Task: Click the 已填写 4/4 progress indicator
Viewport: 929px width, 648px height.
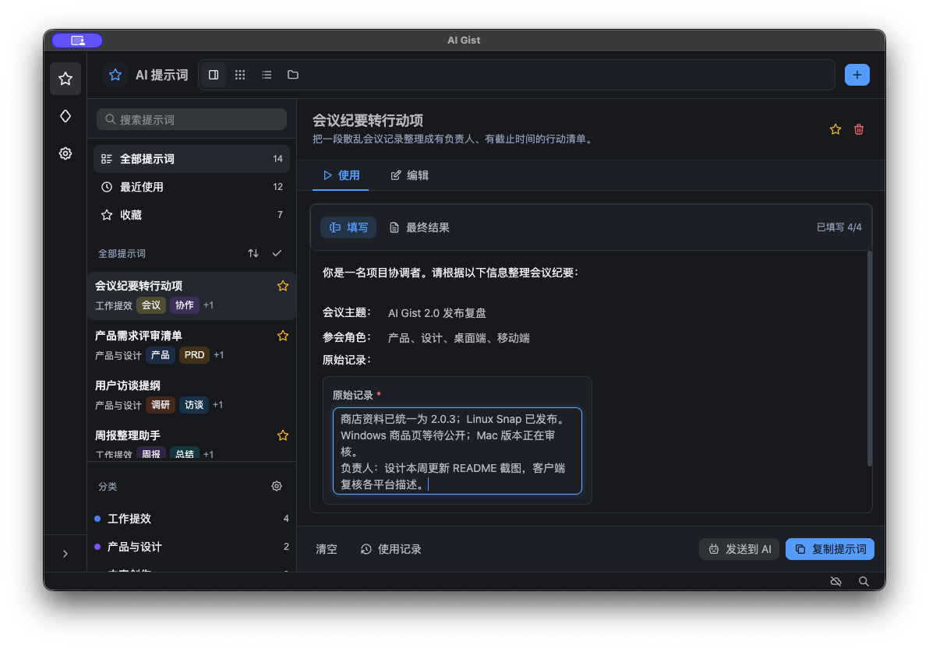Action: tap(839, 227)
